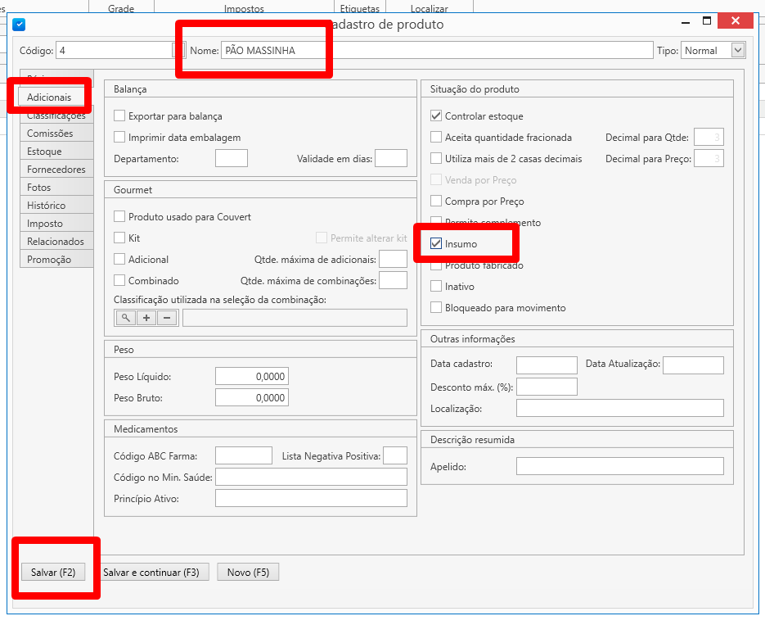
Task: Switch to the Estoque tab
Action: (x=44, y=152)
